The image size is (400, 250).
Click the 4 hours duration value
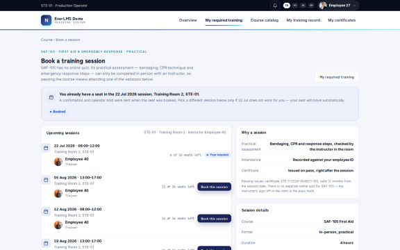pos(347,243)
